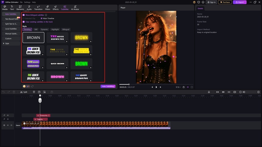Open the Transition panel
262x147 pixels.
click(38, 8)
